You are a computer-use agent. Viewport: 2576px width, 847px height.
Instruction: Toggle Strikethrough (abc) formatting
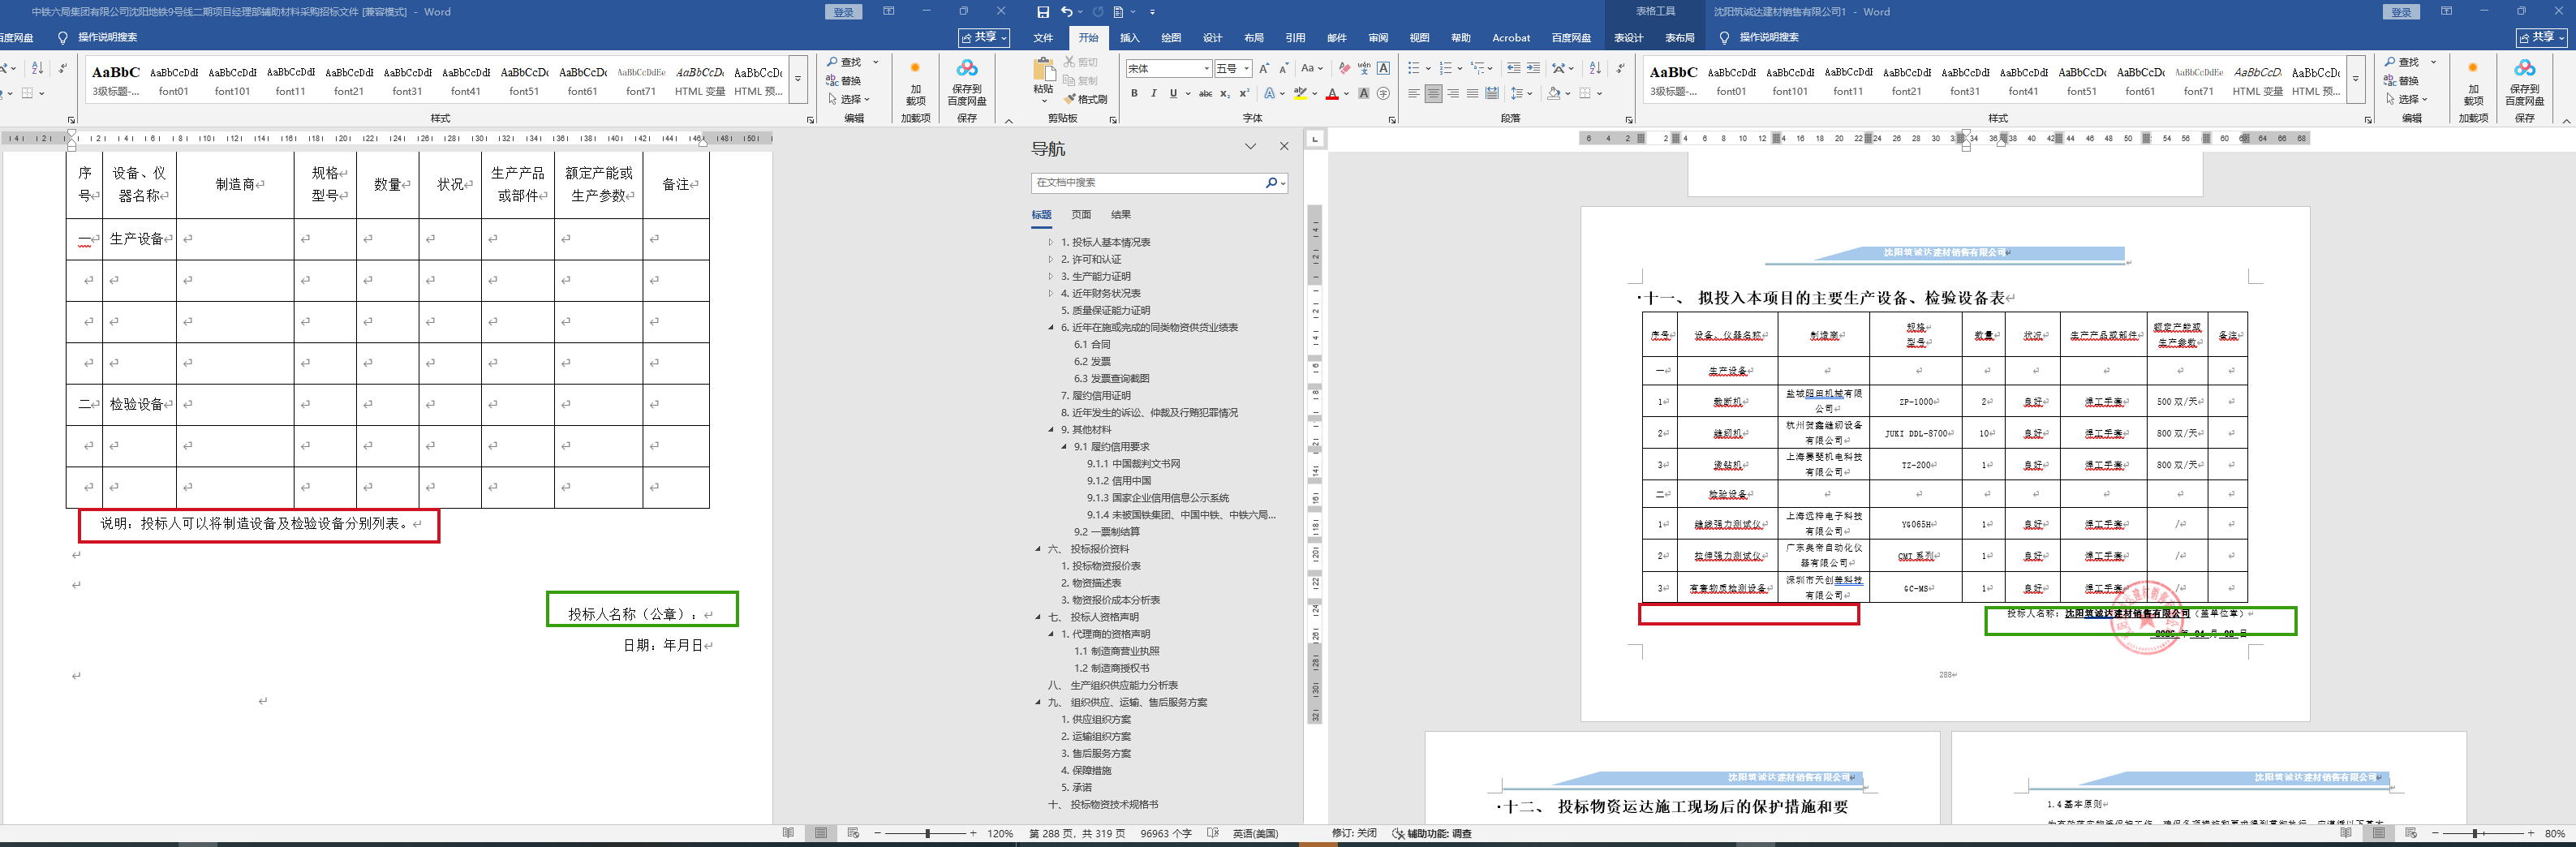[1205, 93]
